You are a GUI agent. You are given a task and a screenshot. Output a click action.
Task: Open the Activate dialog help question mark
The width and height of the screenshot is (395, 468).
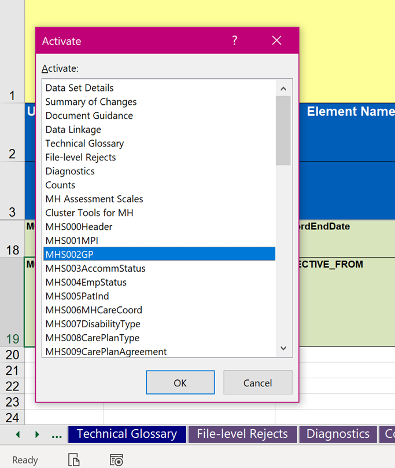click(235, 41)
